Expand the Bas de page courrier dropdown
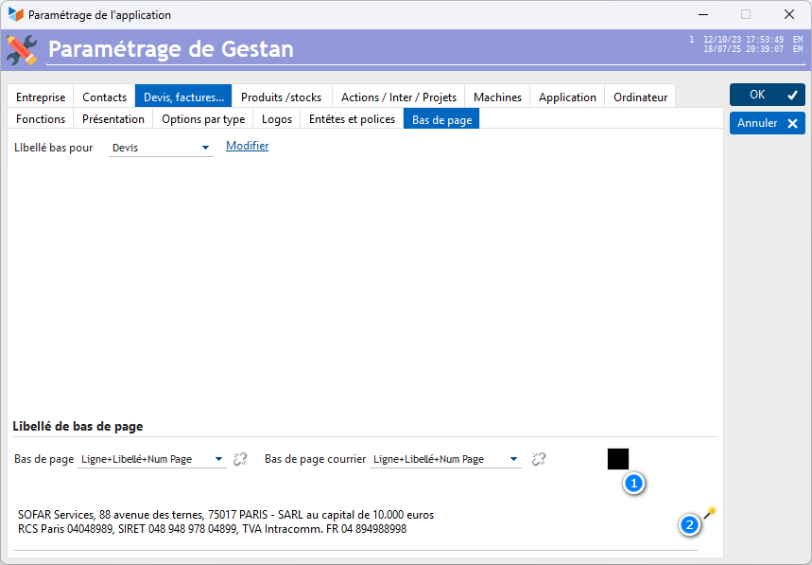This screenshot has height=565, width=812. (x=513, y=459)
